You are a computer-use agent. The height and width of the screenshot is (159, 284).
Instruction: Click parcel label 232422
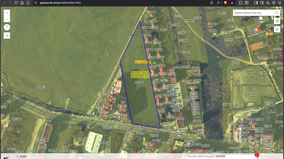pos(236,62)
